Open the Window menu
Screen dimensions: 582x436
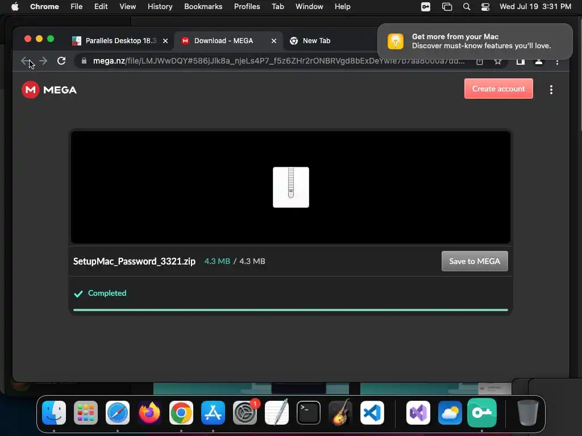tap(309, 7)
